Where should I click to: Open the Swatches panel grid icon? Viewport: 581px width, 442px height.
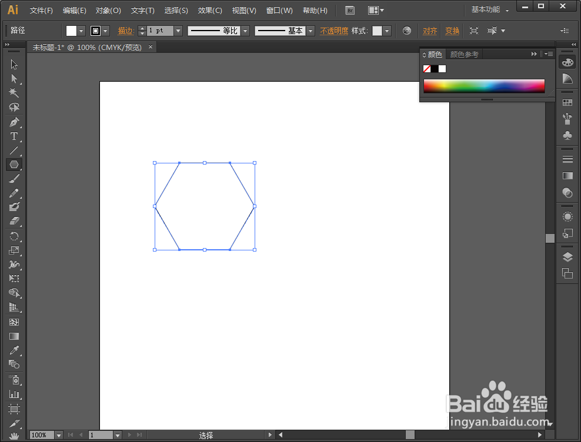coord(567,103)
